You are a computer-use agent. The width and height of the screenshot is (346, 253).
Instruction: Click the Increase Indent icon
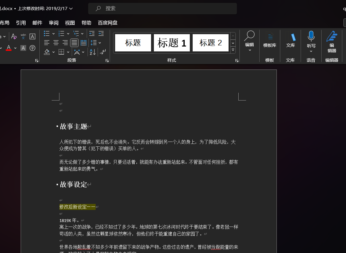101,33
